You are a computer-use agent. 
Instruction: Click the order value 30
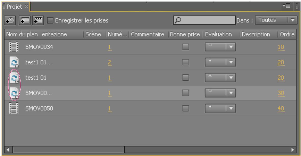(x=281, y=93)
